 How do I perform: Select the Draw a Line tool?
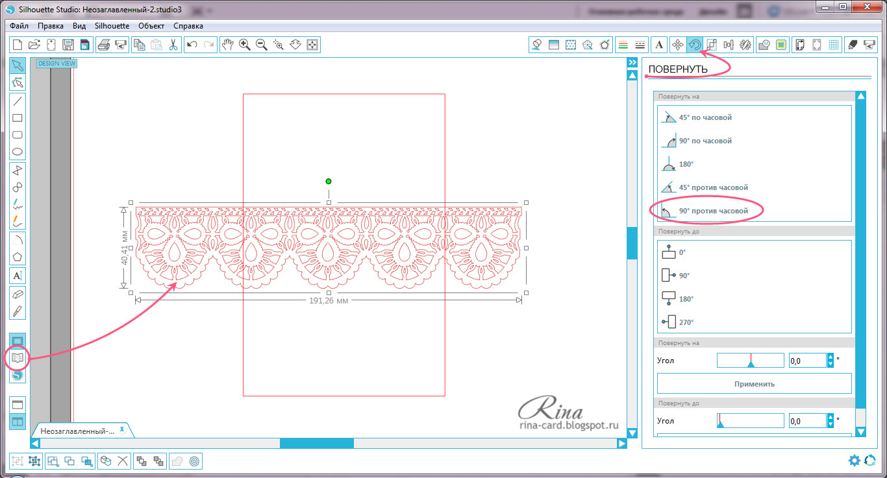pos(18,101)
